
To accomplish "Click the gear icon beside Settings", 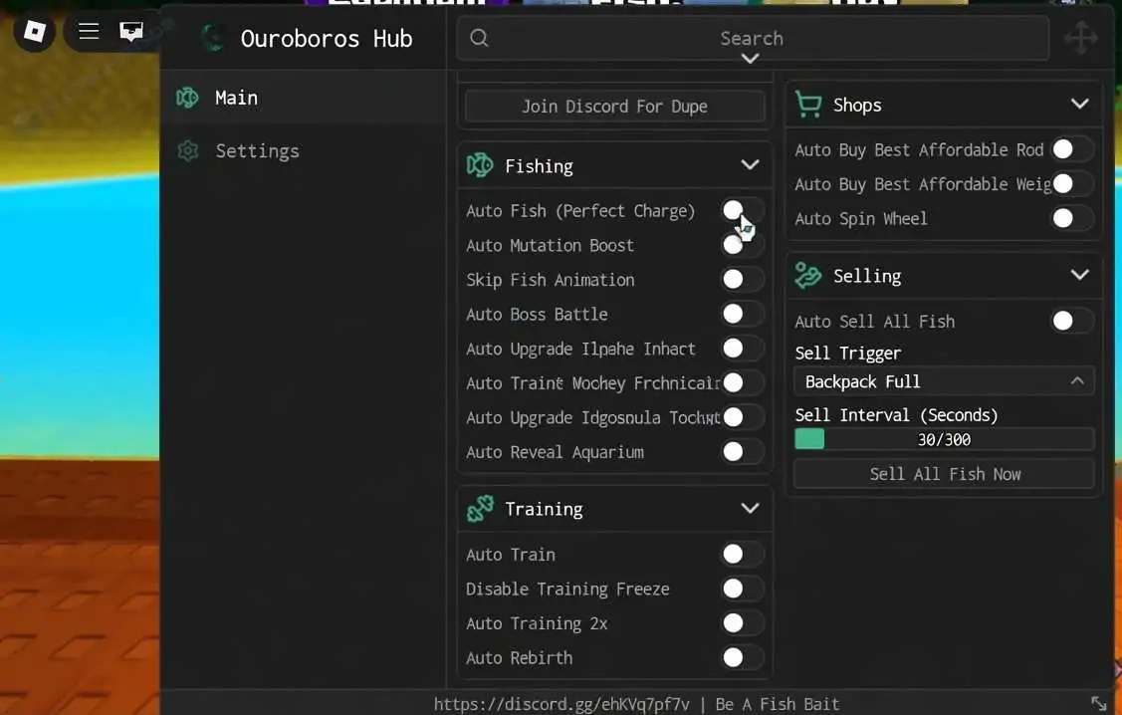I will (x=188, y=150).
